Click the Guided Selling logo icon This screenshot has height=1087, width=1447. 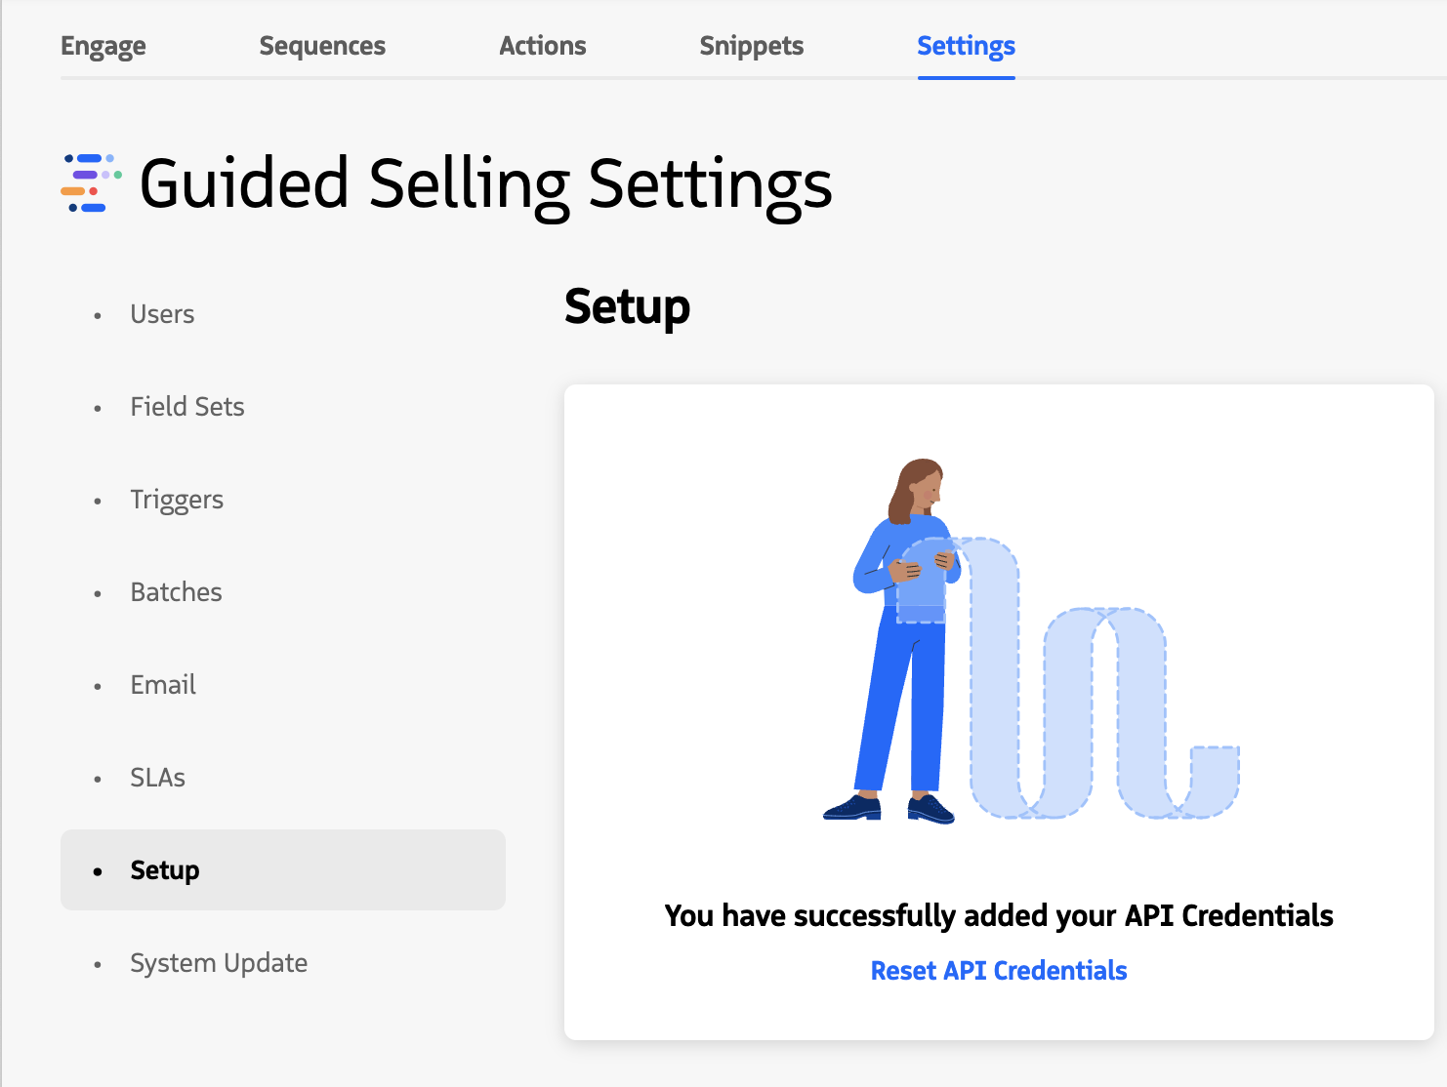point(88,183)
